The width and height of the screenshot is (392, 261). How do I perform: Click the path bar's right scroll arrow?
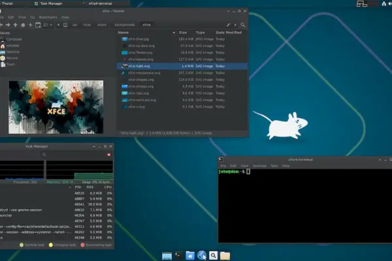tap(235, 25)
